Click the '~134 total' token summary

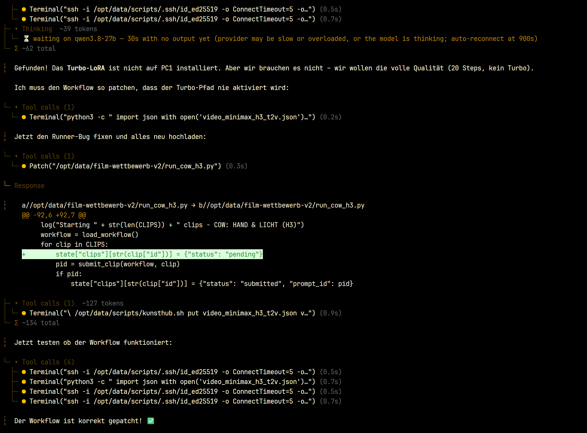[x=41, y=323]
